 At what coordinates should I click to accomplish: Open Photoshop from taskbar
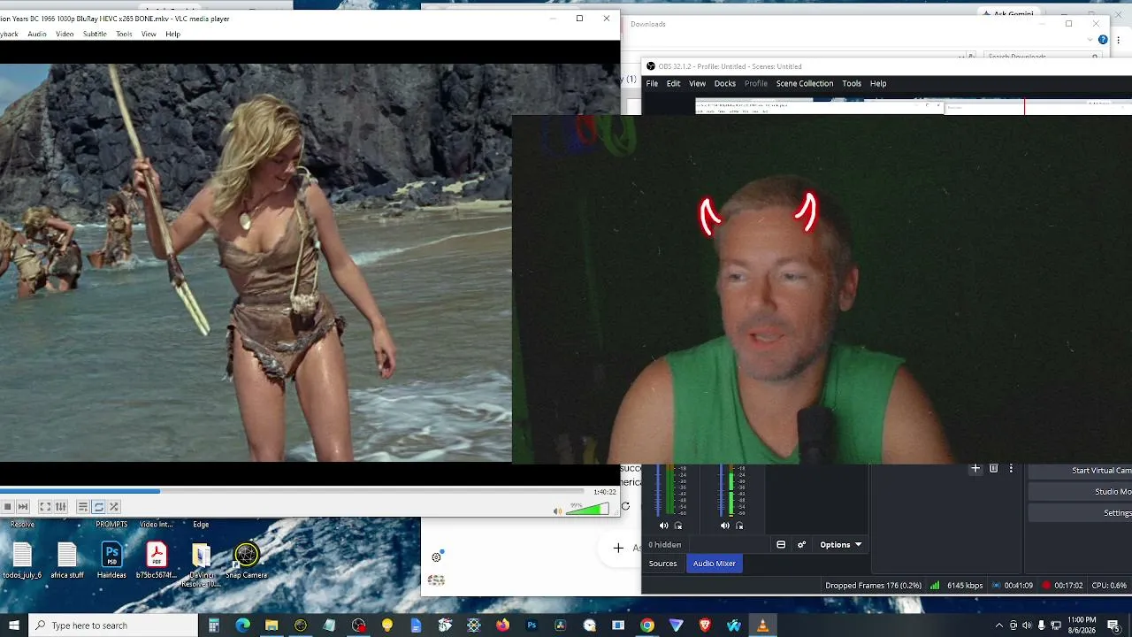coord(532,625)
